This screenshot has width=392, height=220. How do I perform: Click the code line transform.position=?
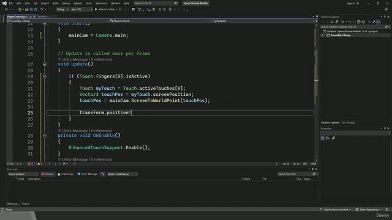click(105, 112)
